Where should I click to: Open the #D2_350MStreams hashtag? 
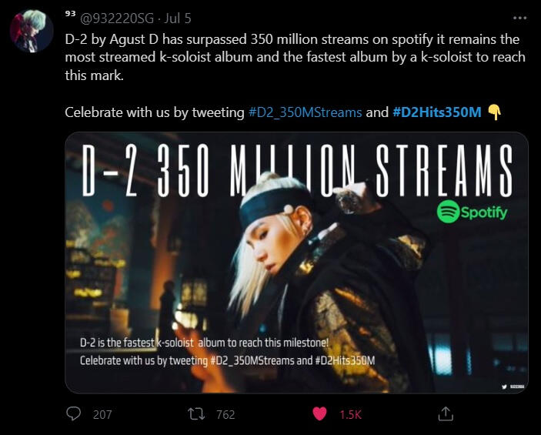point(305,112)
